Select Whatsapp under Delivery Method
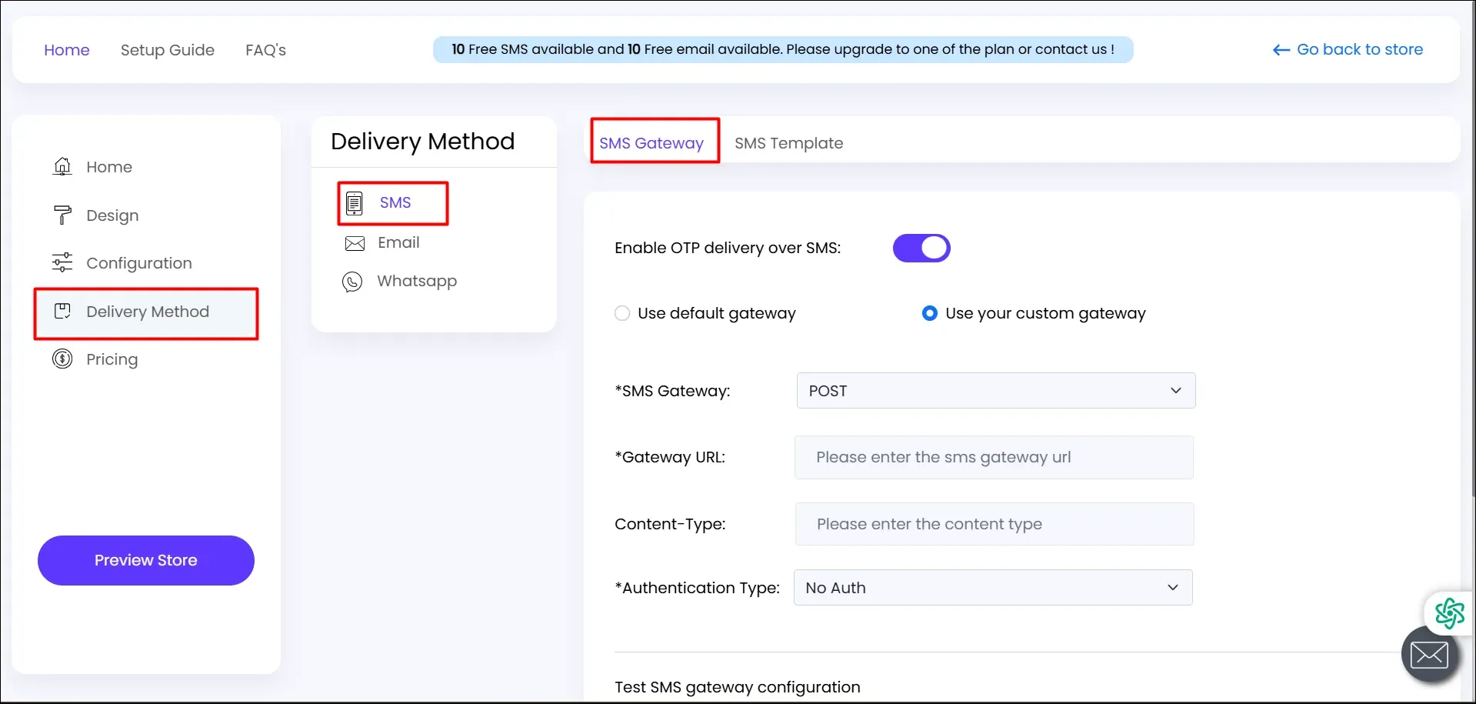The width and height of the screenshot is (1476, 704). 417,281
